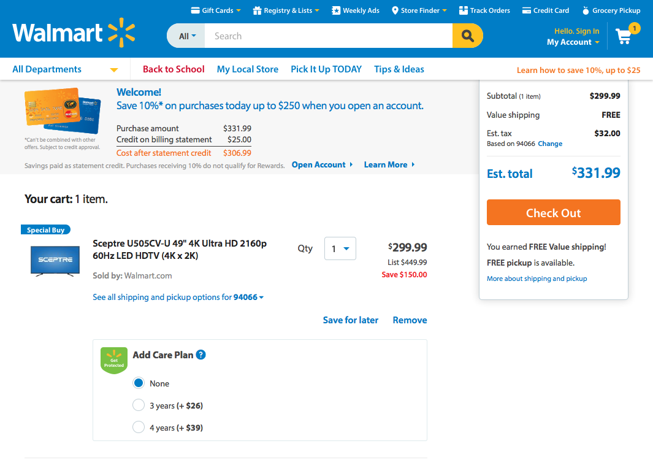
Task: Select the 3 years care plan
Action: pos(139,405)
